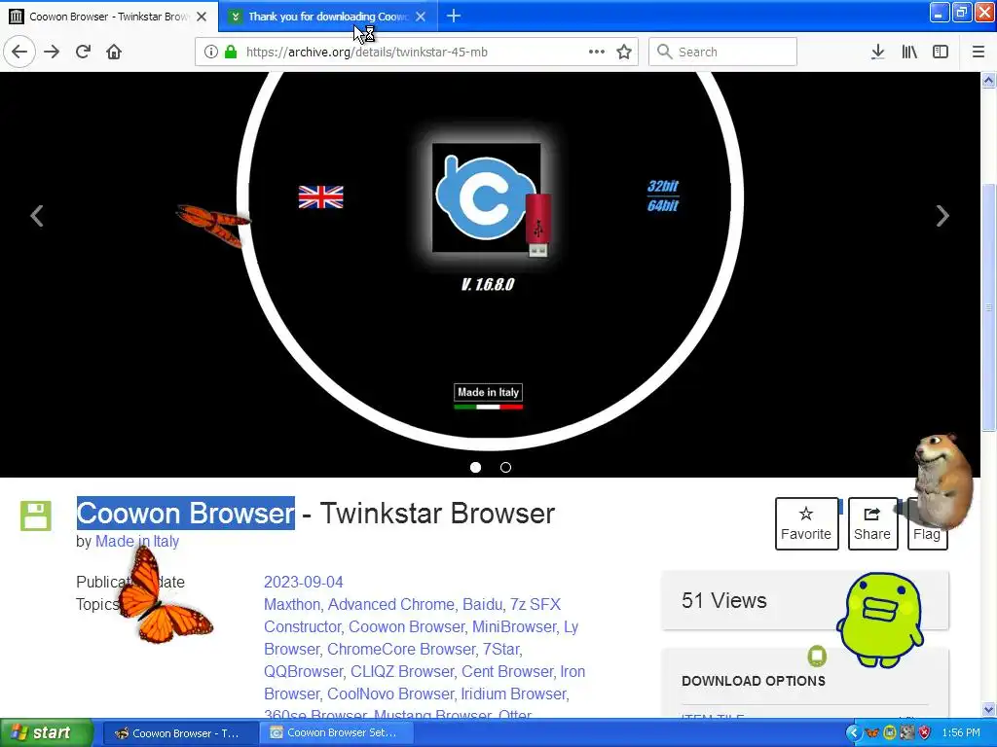
Task: Toggle the sidebar view icon
Action: click(x=941, y=52)
